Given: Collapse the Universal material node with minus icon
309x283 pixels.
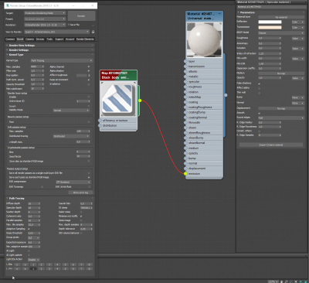Looking at the screenshot, I should (x=219, y=14).
